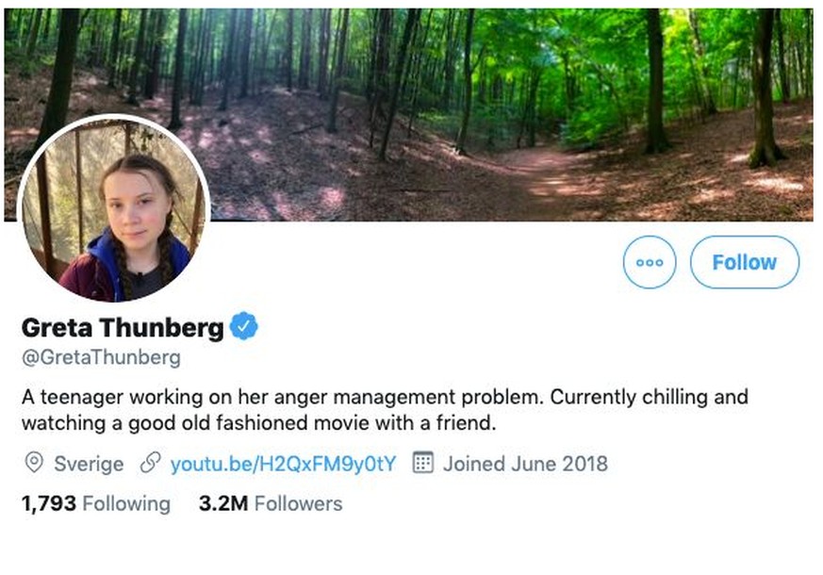The height and width of the screenshot is (575, 823).
Task: Click the 3.2M follower count number
Action: 223,503
